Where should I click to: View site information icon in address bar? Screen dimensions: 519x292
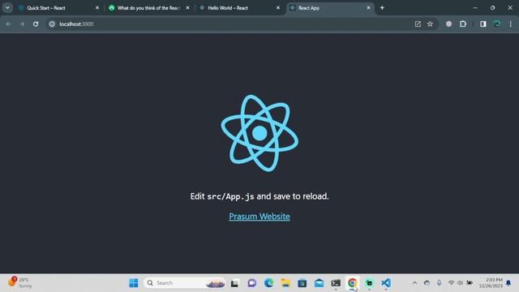click(52, 24)
